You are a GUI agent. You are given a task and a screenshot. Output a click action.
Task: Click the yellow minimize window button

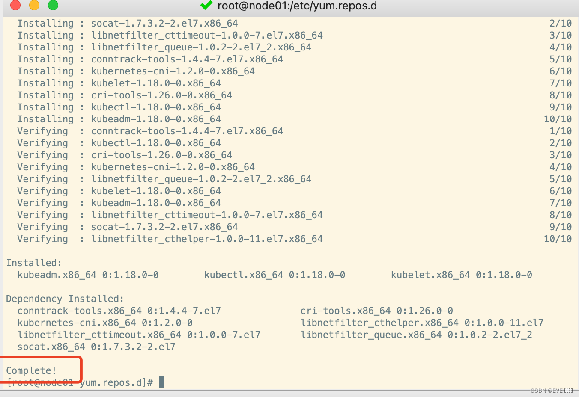coord(34,5)
